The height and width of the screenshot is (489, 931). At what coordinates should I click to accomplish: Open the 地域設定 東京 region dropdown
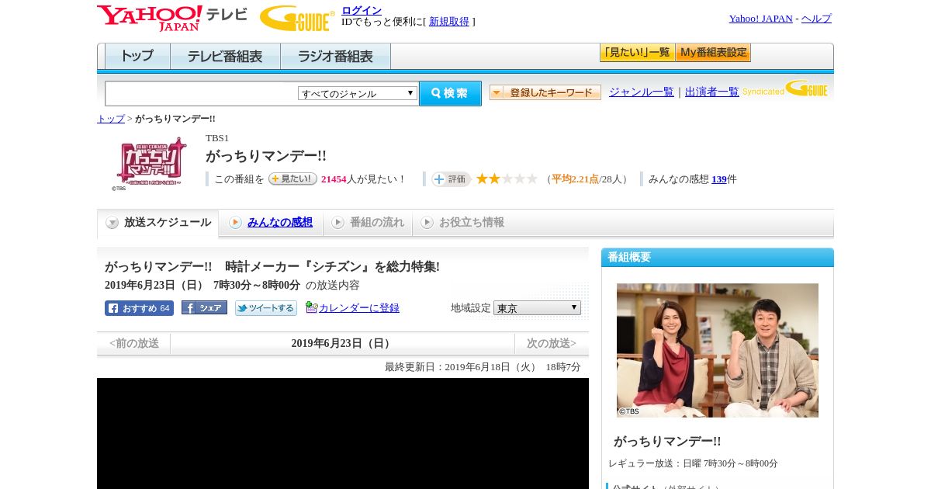[x=537, y=308]
